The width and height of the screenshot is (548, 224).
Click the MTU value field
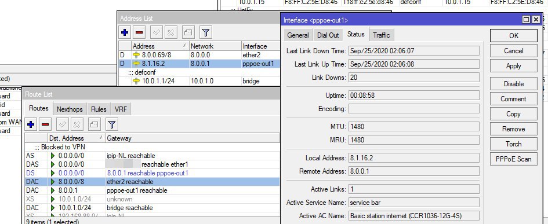click(414, 126)
